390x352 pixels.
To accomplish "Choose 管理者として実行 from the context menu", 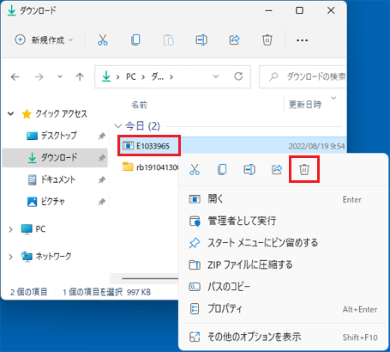I will (283, 221).
